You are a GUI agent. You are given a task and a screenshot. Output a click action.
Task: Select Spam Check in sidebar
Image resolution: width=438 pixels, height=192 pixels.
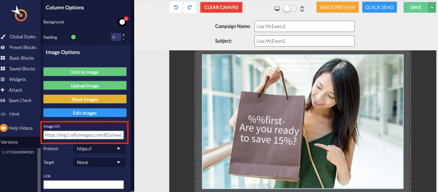(20, 101)
